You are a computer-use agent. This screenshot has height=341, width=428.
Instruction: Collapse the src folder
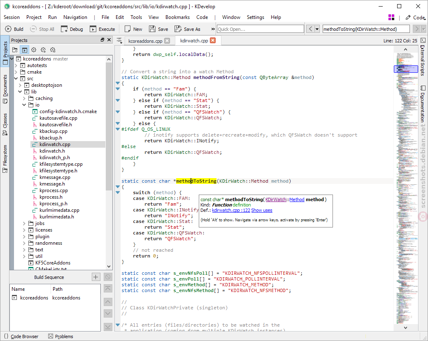pos(16,79)
